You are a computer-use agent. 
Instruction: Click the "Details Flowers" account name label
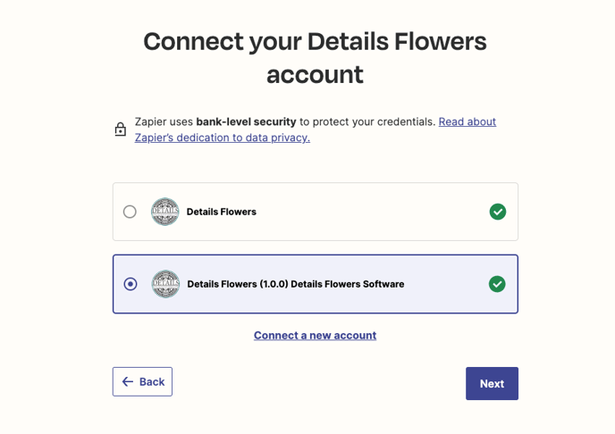point(221,212)
